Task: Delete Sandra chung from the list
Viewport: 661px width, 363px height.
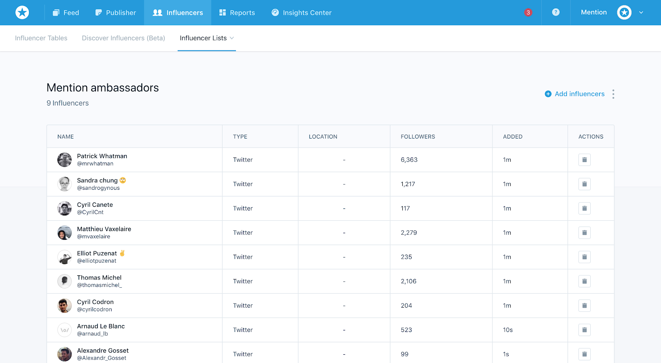Action: 585,184
